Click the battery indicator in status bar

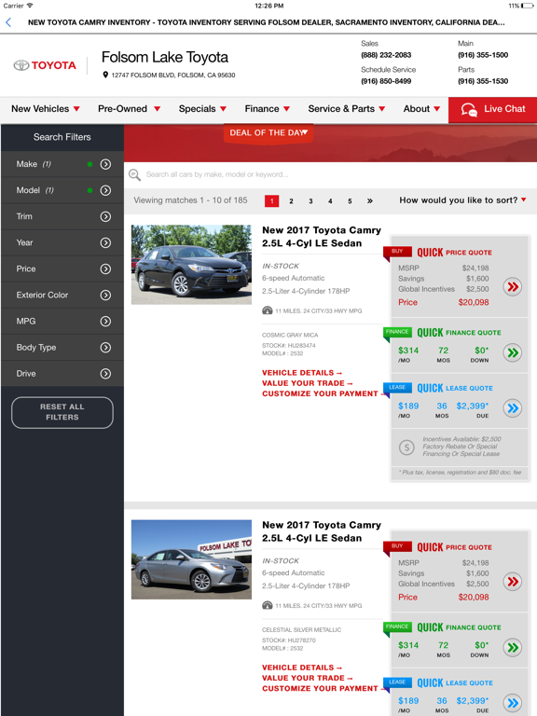pyautogui.click(x=527, y=6)
